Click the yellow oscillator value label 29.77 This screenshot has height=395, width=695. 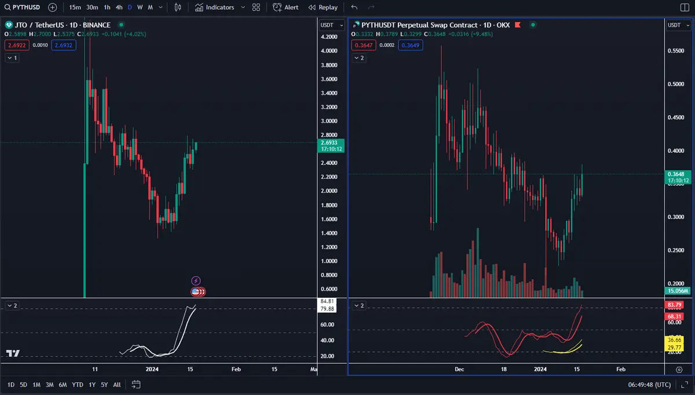pos(675,348)
